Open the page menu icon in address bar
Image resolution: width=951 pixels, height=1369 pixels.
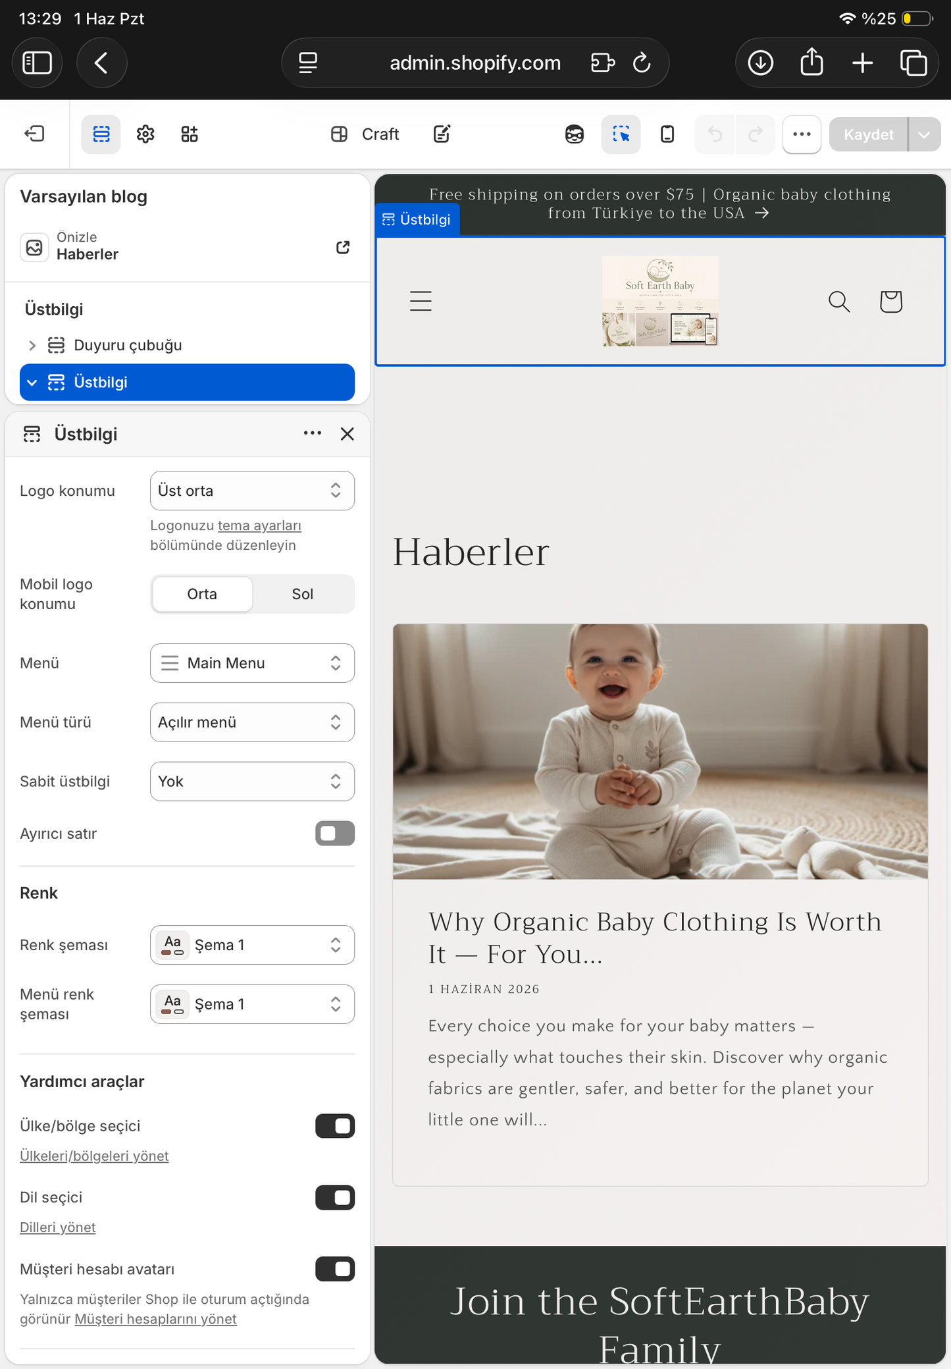click(x=308, y=63)
